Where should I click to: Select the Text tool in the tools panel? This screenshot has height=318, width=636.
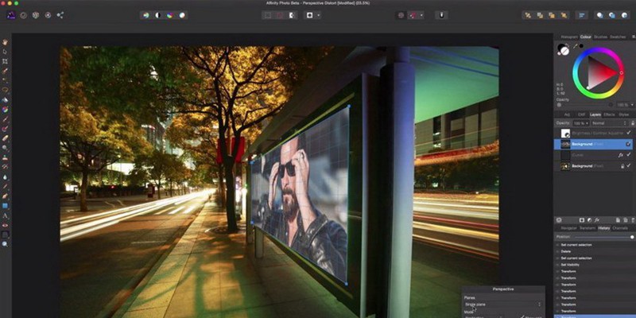click(x=5, y=215)
